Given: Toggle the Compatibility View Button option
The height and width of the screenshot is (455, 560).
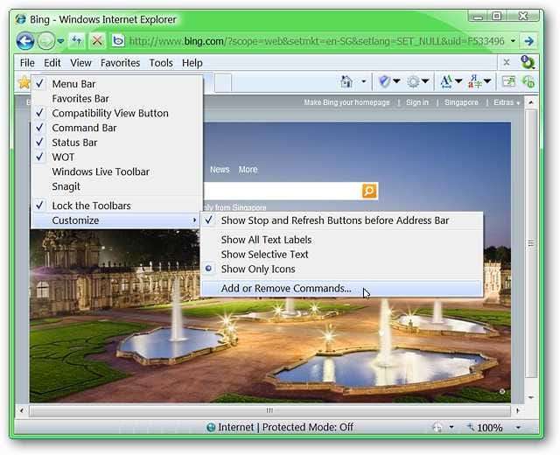Looking at the screenshot, I should tap(109, 113).
